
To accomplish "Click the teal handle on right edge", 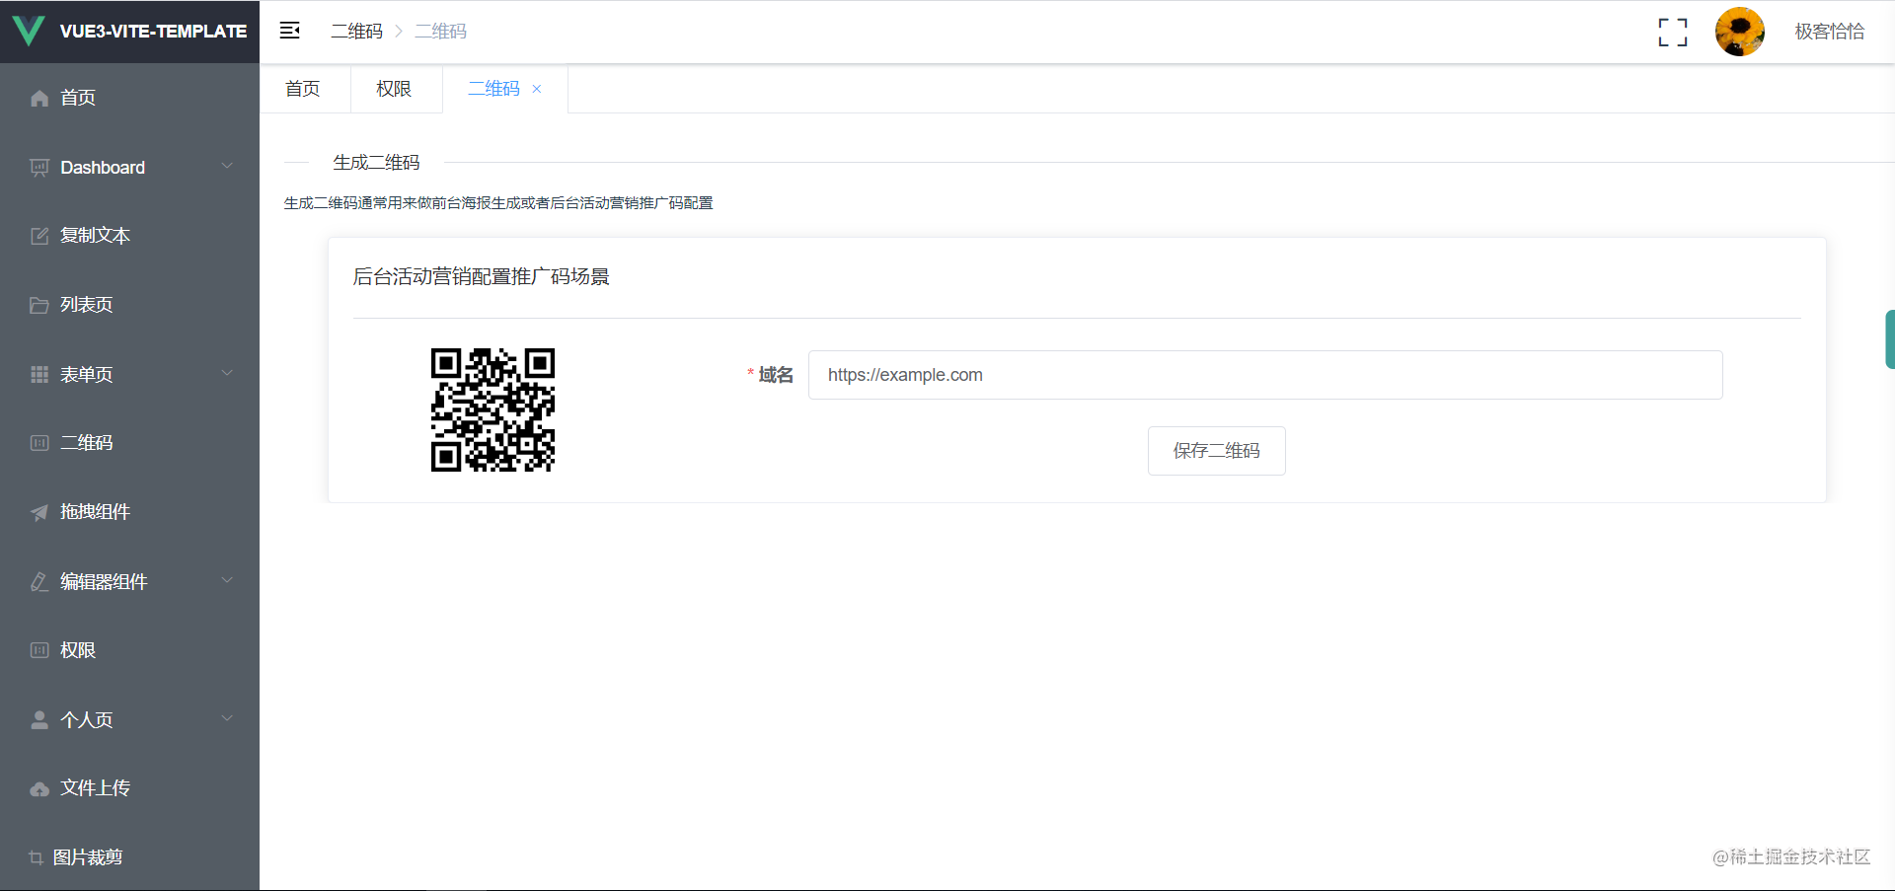I will (x=1889, y=339).
